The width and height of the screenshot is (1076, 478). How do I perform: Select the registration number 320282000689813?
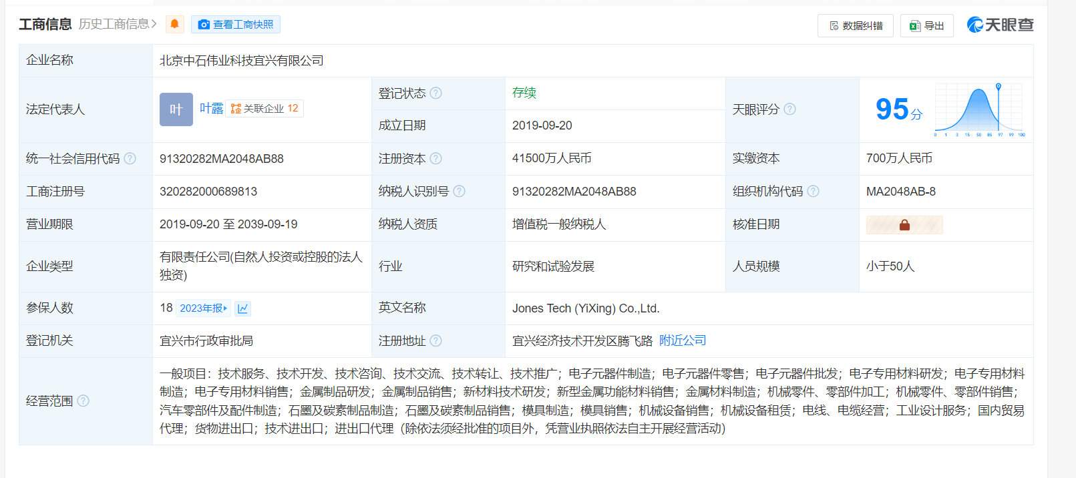(208, 192)
